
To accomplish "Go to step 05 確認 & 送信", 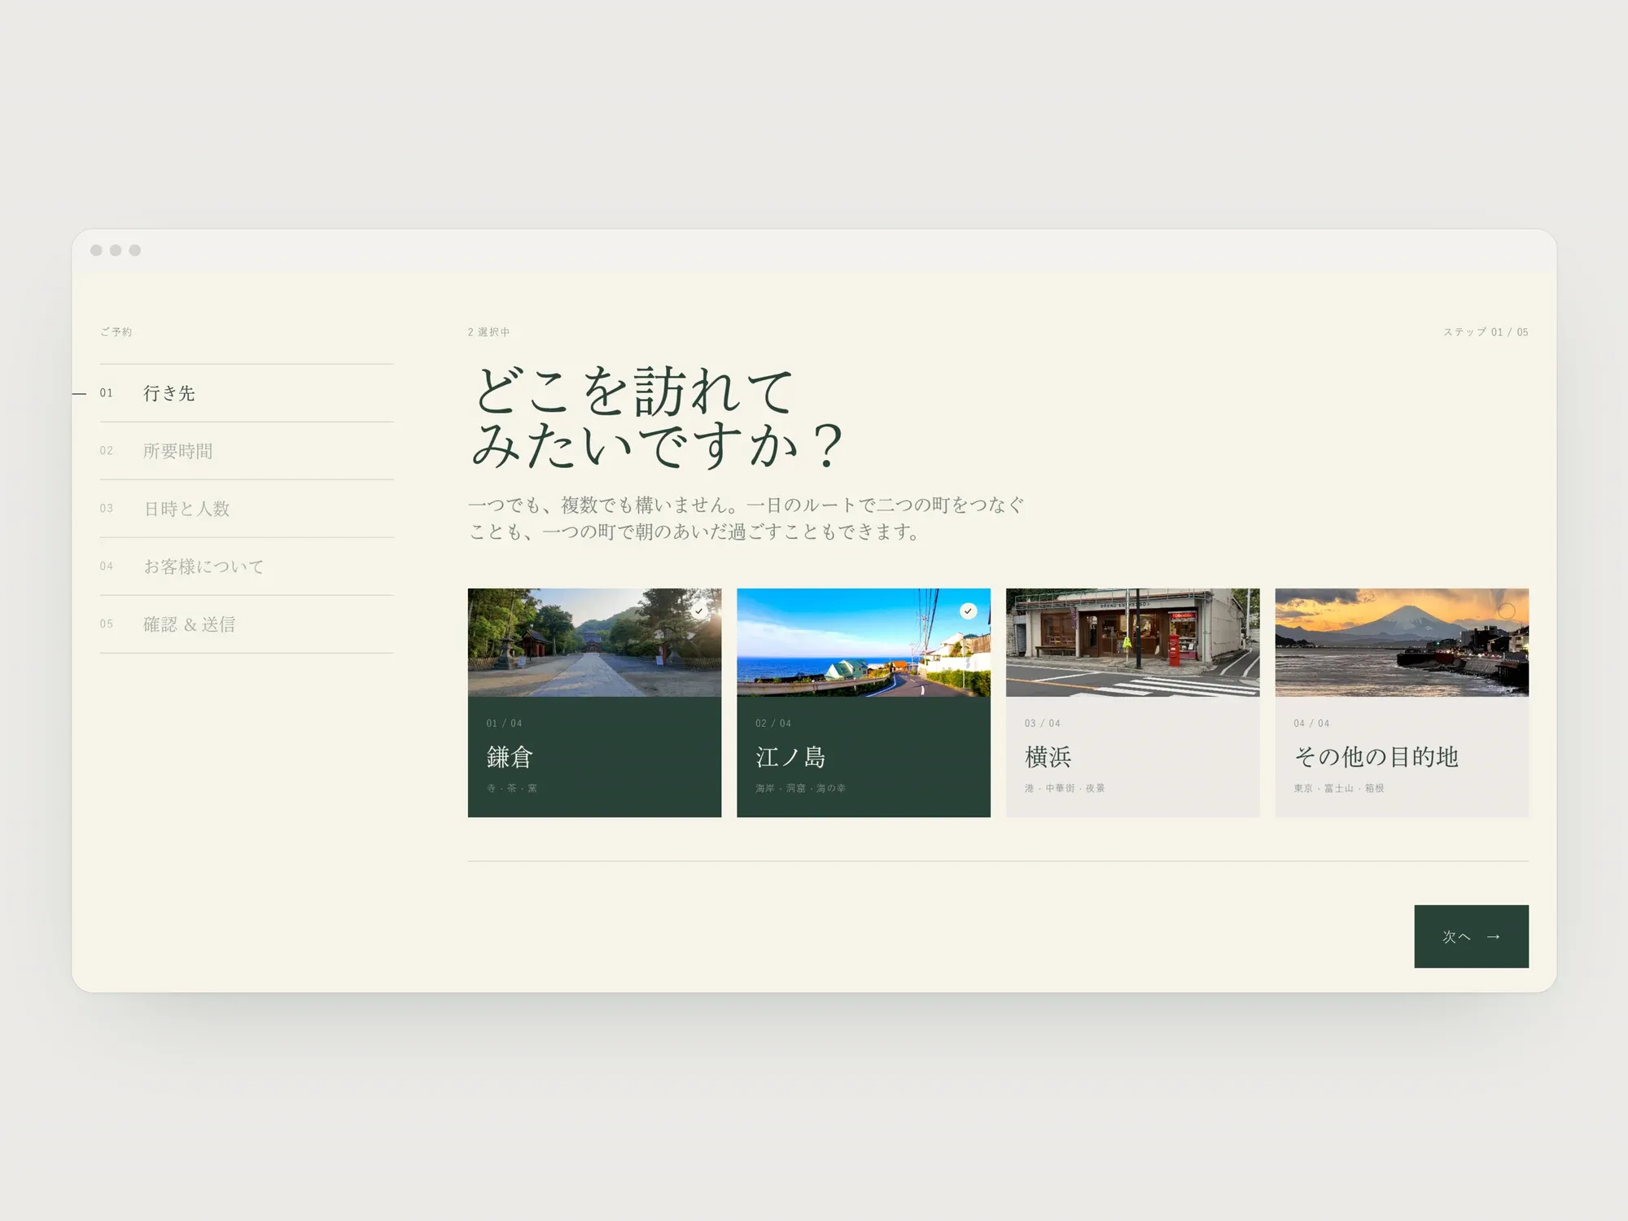I will point(247,624).
